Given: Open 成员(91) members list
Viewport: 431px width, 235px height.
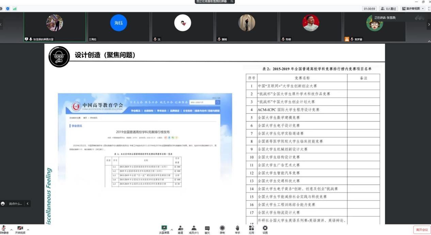Looking at the screenshot, I should pyautogui.click(x=194, y=230).
